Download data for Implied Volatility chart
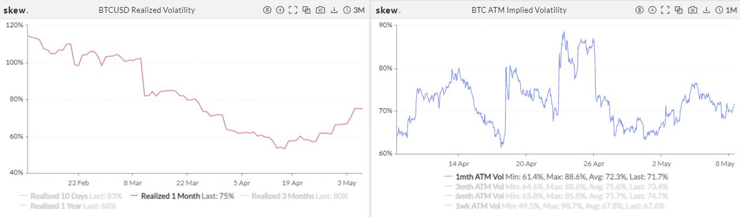 pyautogui.click(x=706, y=10)
